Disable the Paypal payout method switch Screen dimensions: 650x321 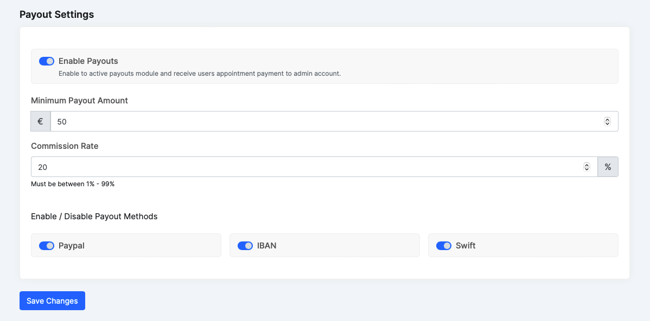(47, 246)
